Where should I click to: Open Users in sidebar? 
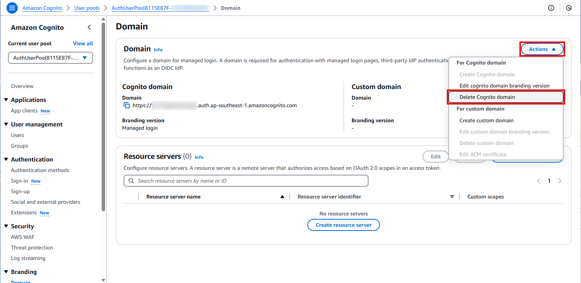point(17,135)
